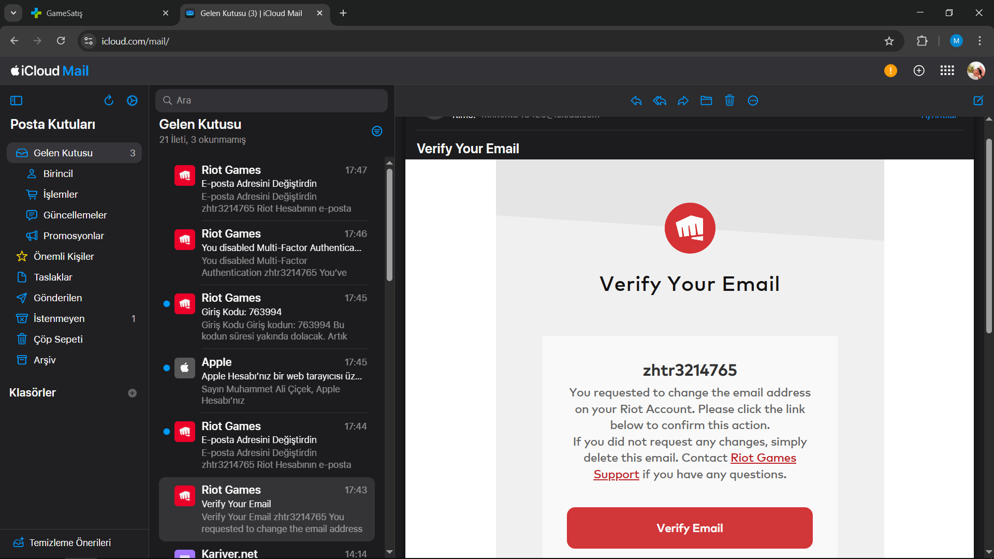Open the filter icon beside Gelen Kutusu
The width and height of the screenshot is (994, 559).
click(x=377, y=131)
